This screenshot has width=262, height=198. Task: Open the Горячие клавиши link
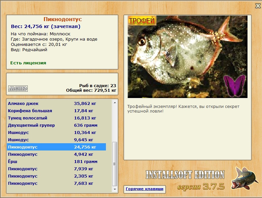point(145,189)
